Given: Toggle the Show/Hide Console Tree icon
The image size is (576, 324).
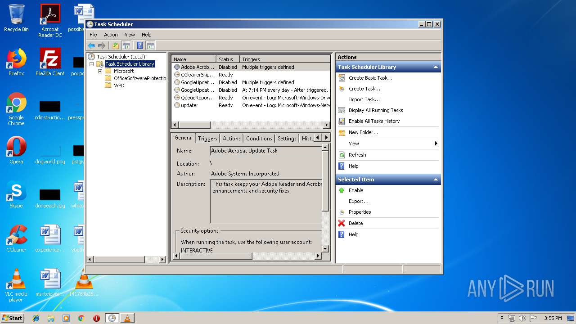Looking at the screenshot, I should point(126,45).
